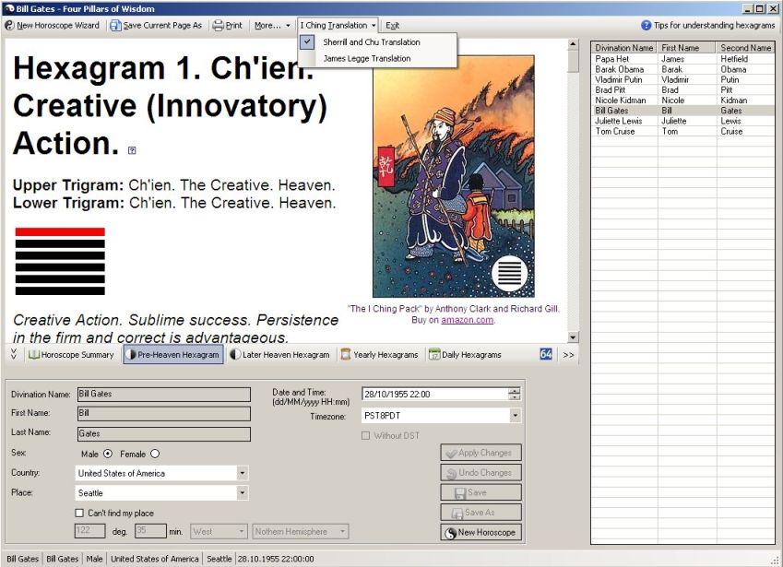
Task: Click the small help icon after Action.
Action: [132, 150]
